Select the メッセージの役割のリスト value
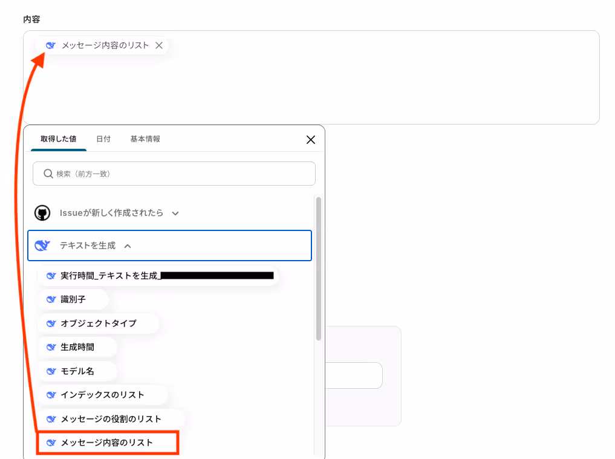Image resolution: width=615 pixels, height=459 pixels. pos(111,419)
